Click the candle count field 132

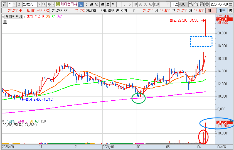click(175, 4)
